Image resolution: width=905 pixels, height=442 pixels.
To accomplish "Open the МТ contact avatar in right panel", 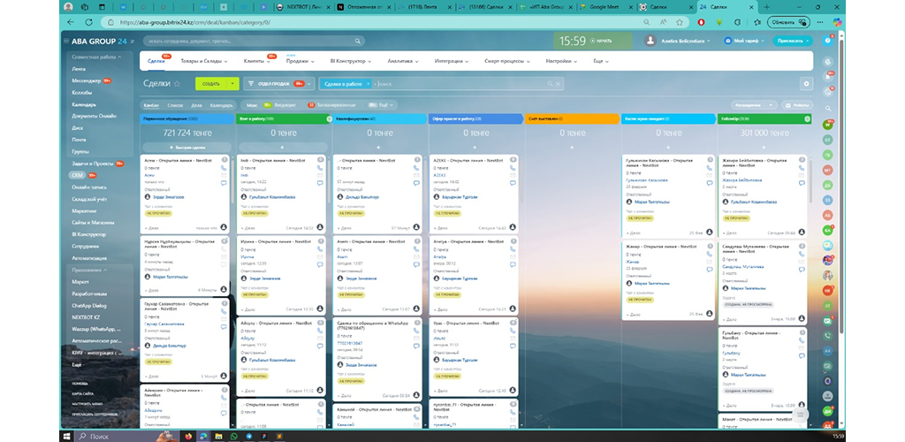I will (827, 170).
